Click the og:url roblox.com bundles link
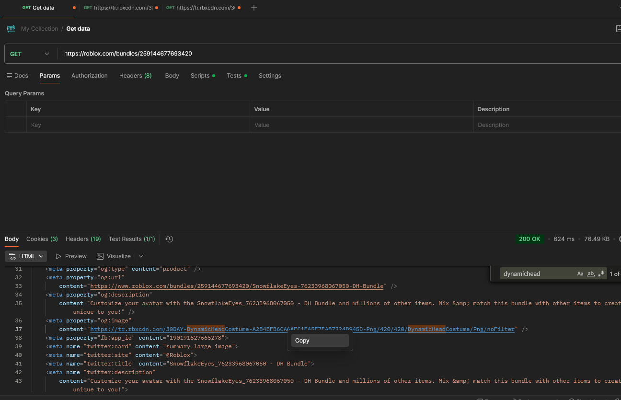This screenshot has height=400, width=621. click(x=237, y=286)
